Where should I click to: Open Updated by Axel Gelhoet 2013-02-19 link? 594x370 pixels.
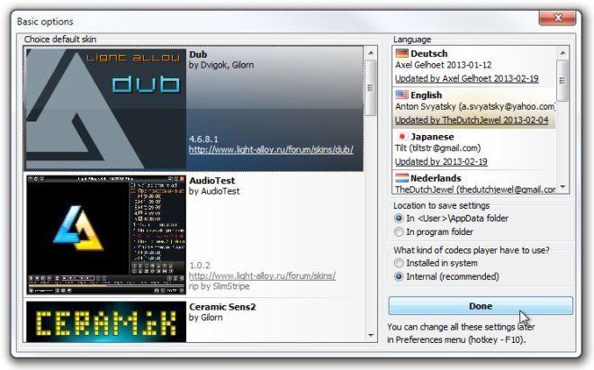pos(467,78)
